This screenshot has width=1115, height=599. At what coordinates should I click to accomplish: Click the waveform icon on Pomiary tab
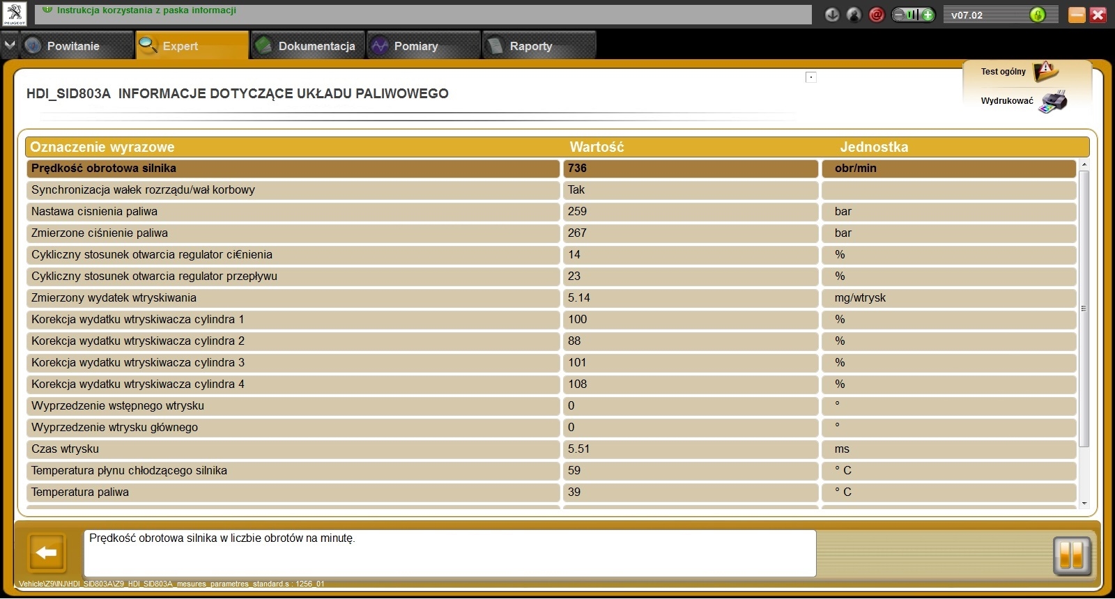click(380, 46)
